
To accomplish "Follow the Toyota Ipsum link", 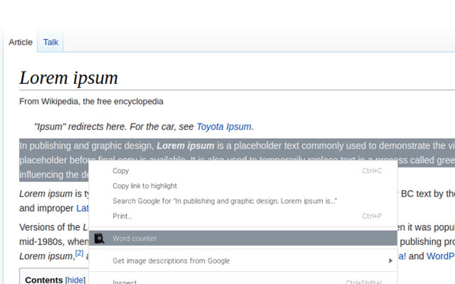I will pos(224,126).
